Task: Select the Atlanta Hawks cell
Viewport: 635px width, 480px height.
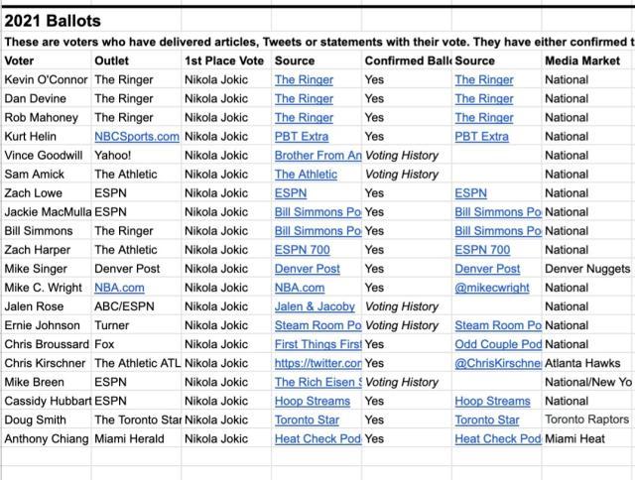Action: point(583,363)
